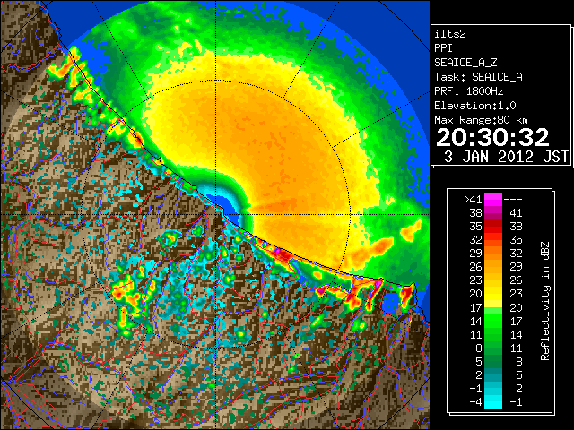This screenshot has height=430, width=574.
Task: Click the 'PRF: 1800Hz' text
Action: (469, 91)
